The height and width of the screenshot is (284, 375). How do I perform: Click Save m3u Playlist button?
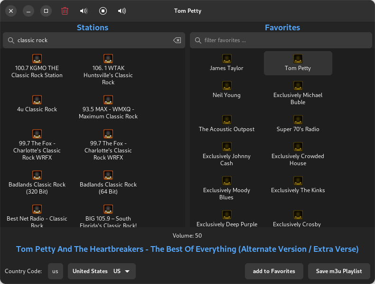[x=339, y=271]
